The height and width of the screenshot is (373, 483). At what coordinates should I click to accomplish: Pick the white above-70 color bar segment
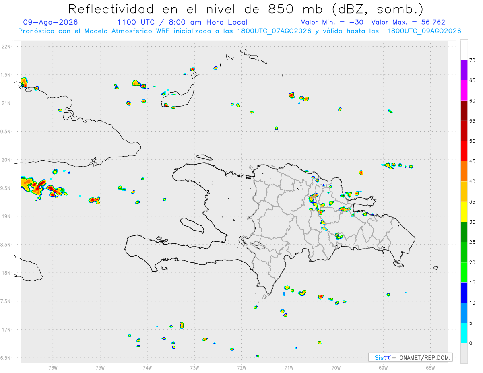pos(464,50)
